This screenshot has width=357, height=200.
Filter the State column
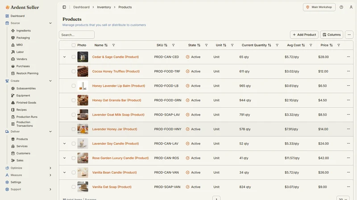click(x=206, y=45)
